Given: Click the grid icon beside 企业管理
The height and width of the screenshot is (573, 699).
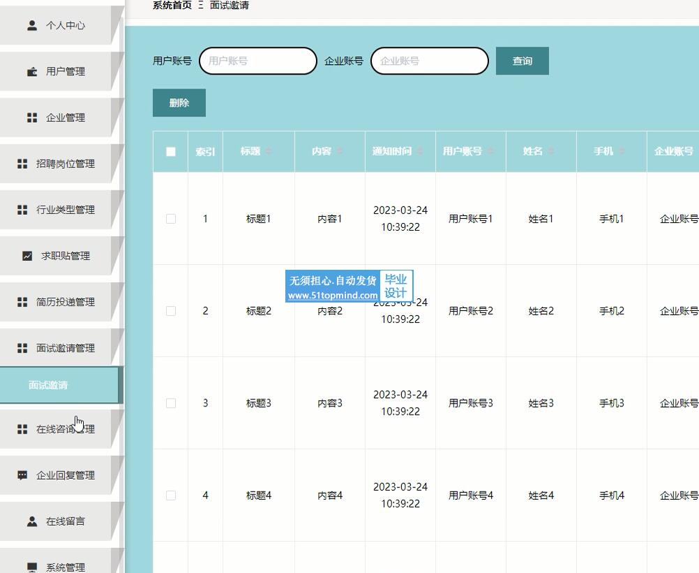Looking at the screenshot, I should click(x=32, y=118).
